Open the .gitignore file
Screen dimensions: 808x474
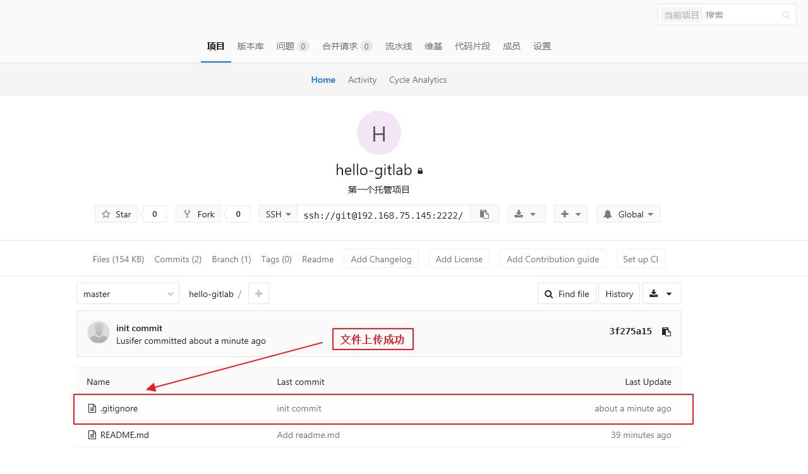tap(119, 408)
